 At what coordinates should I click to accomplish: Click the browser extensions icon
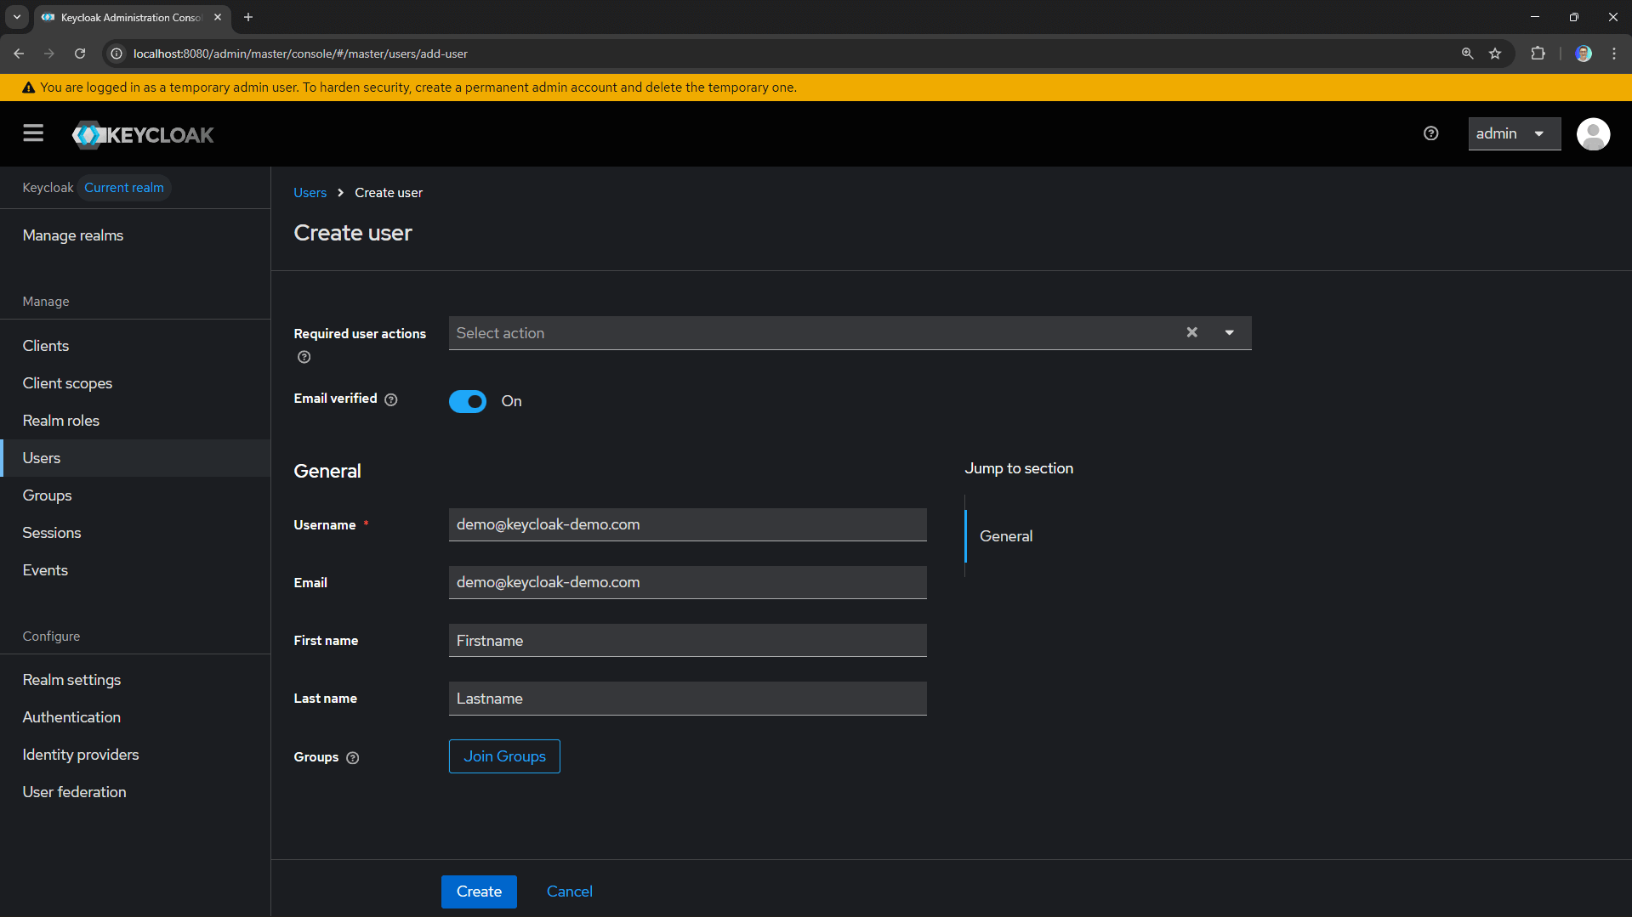pyautogui.click(x=1538, y=53)
